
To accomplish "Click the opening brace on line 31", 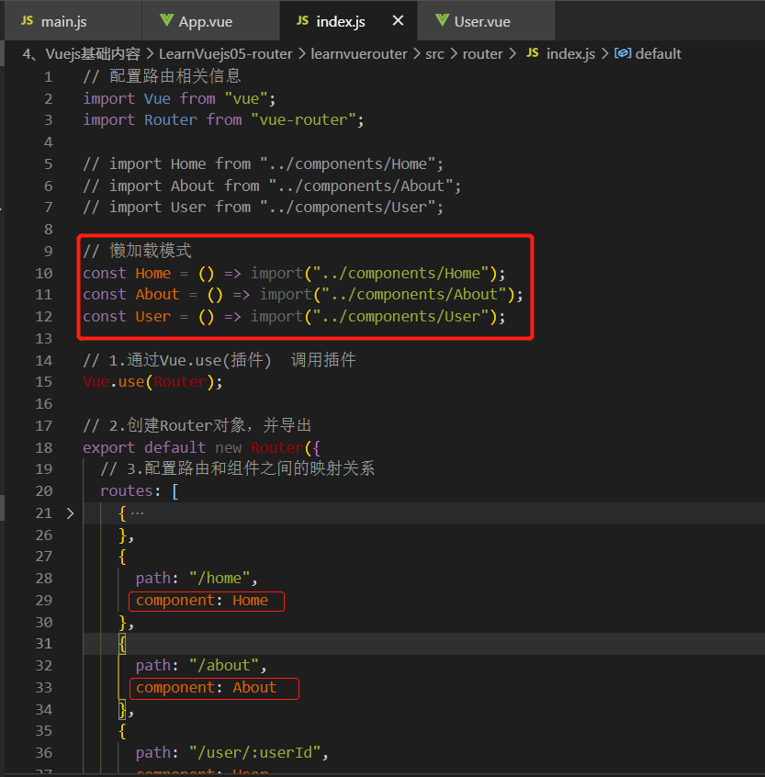I will coord(122,644).
